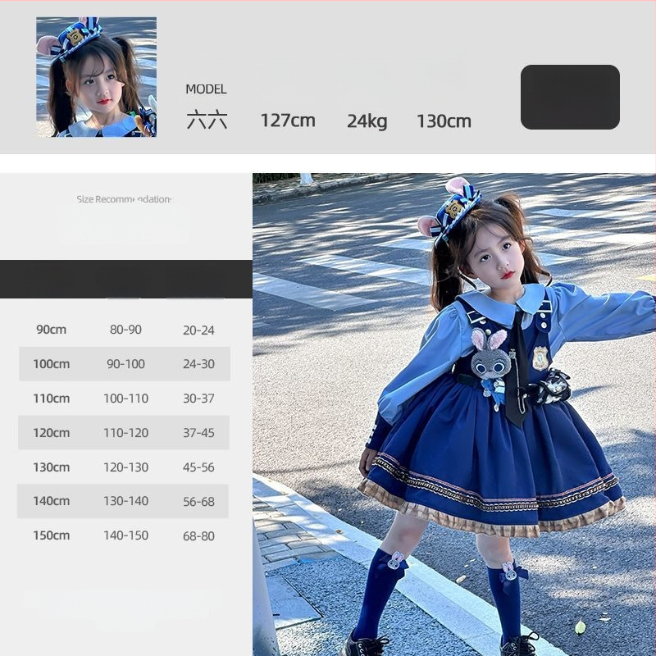Image resolution: width=656 pixels, height=656 pixels.
Task: Click the model portrait thumbnail
Action: pos(96,77)
